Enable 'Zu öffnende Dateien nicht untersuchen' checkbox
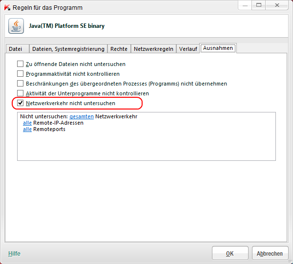Viewport: 293px width, 264px height. pos(21,64)
